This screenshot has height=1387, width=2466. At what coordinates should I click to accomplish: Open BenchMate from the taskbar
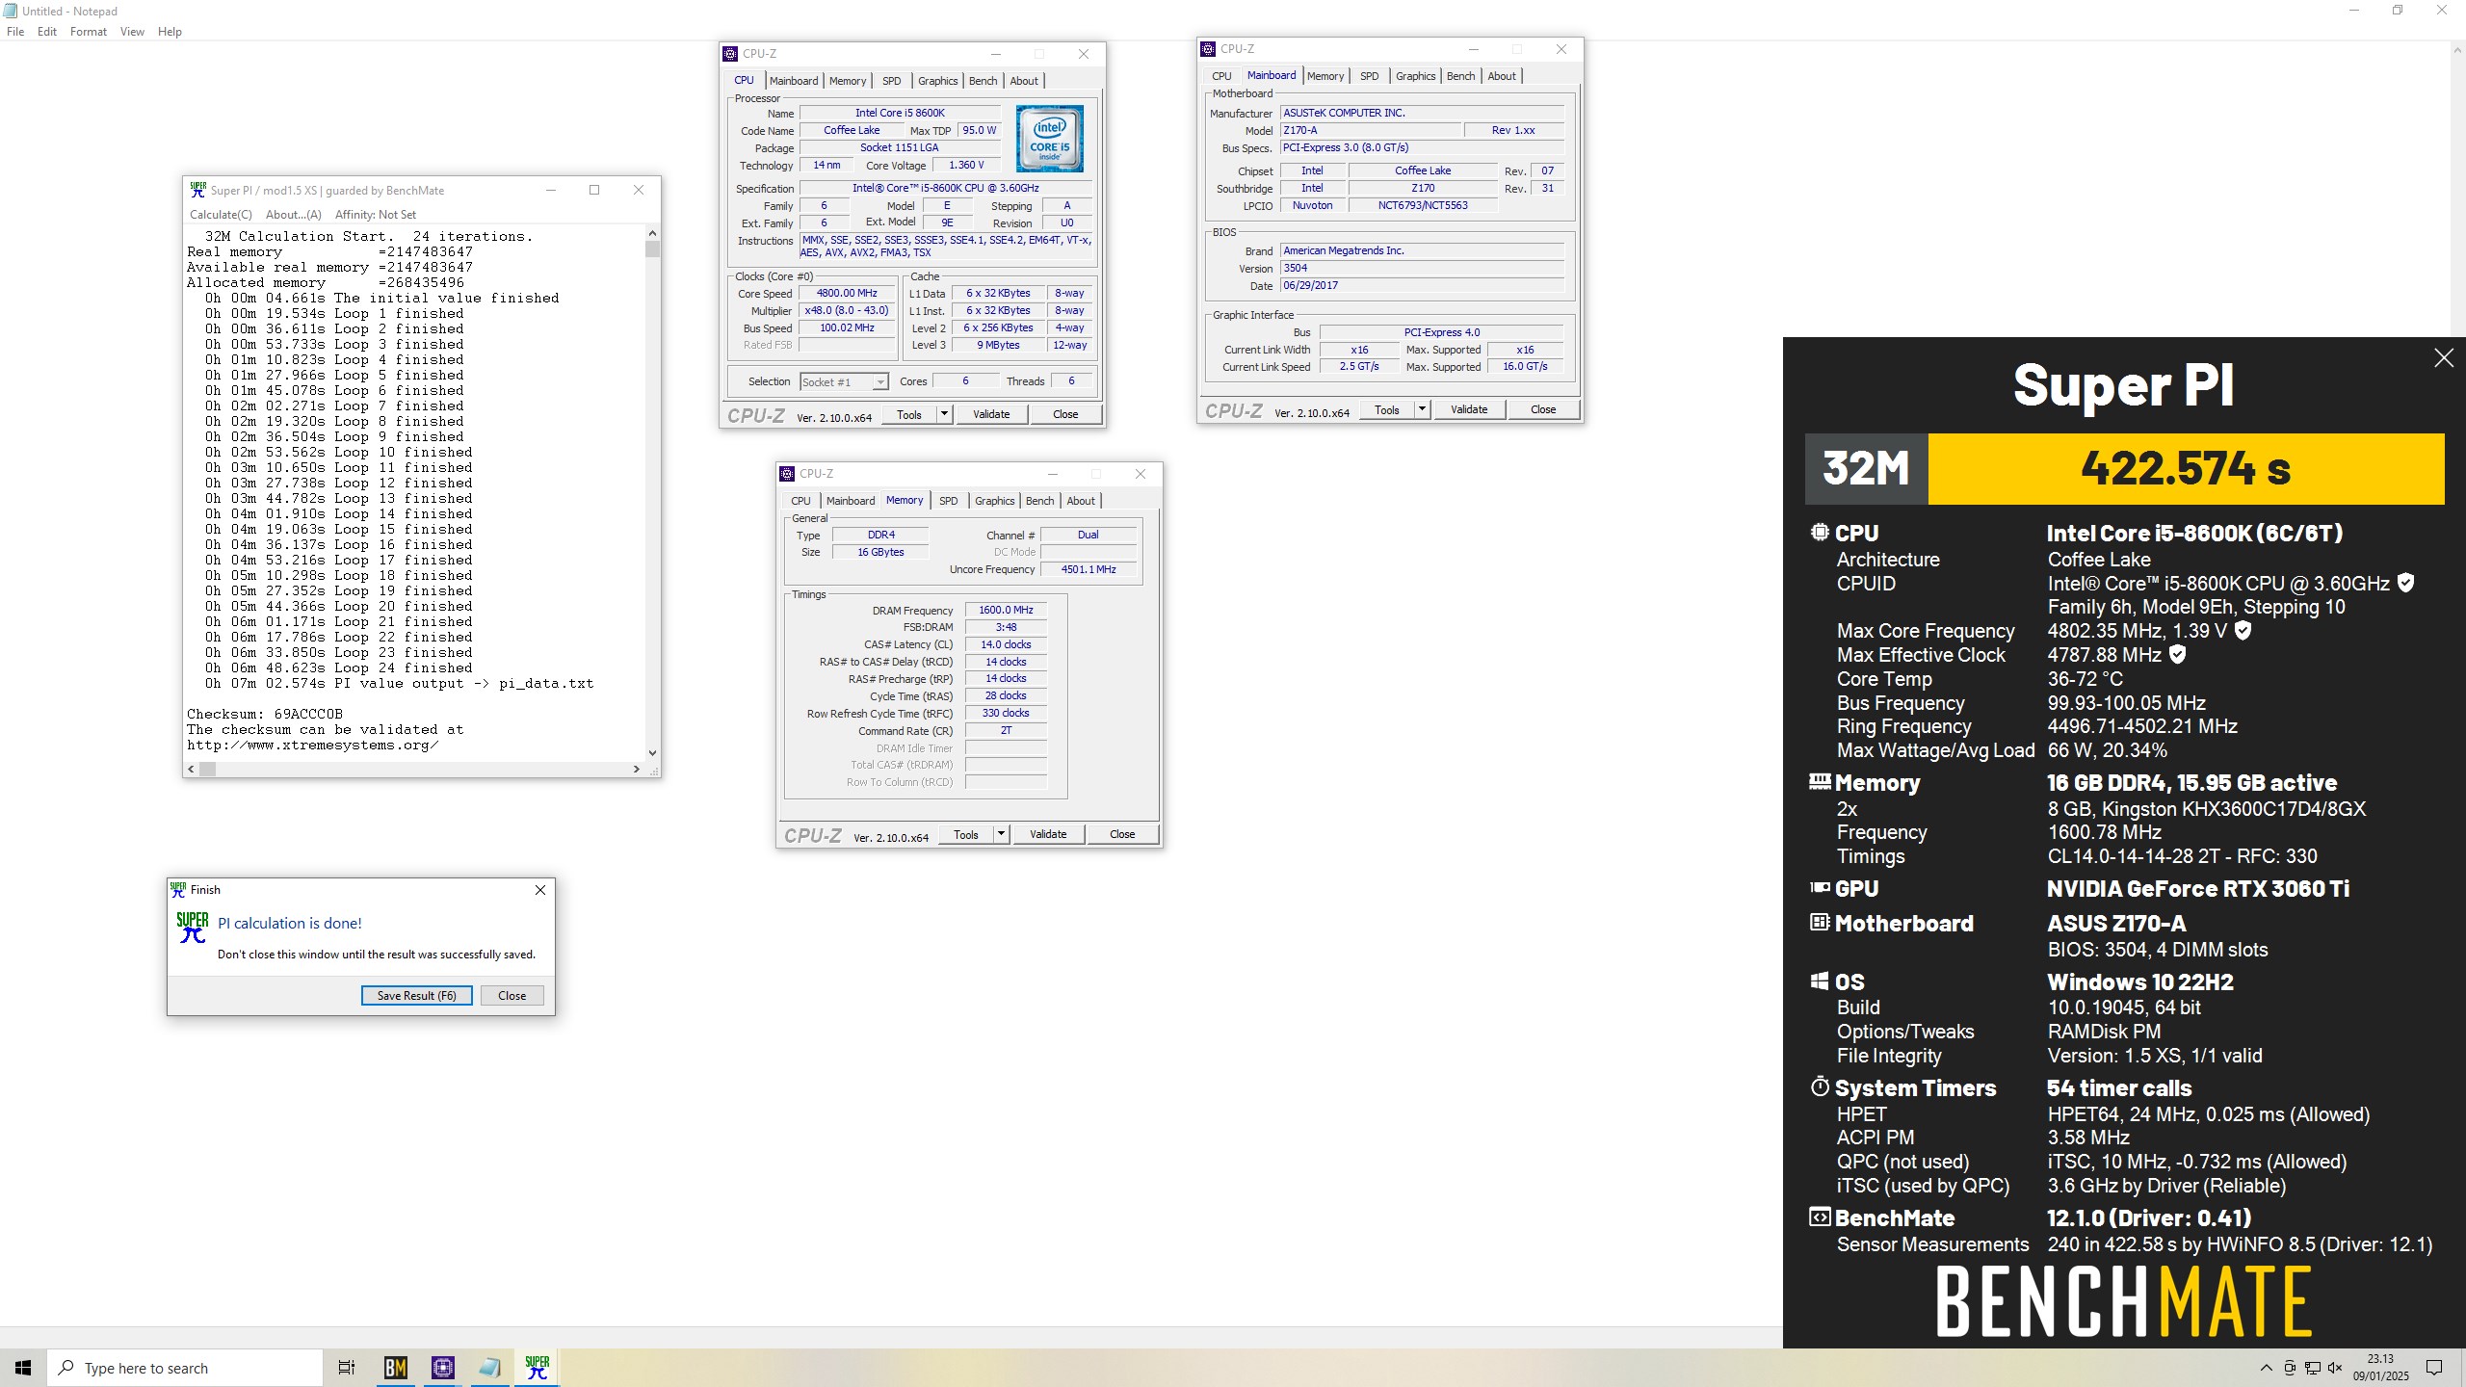396,1368
